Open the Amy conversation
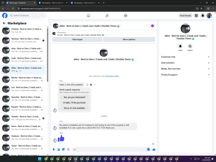The image size is (216, 162). 23,50
